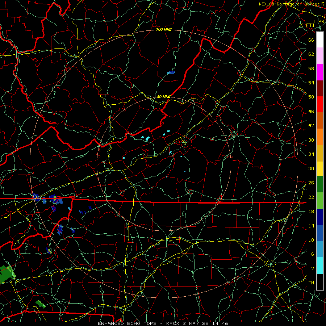Click the legend value "30"

pyautogui.click(x=311, y=168)
